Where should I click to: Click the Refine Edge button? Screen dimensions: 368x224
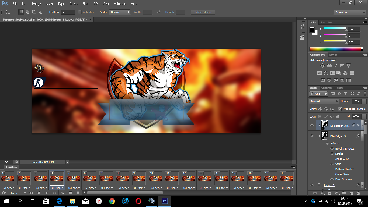click(x=203, y=12)
